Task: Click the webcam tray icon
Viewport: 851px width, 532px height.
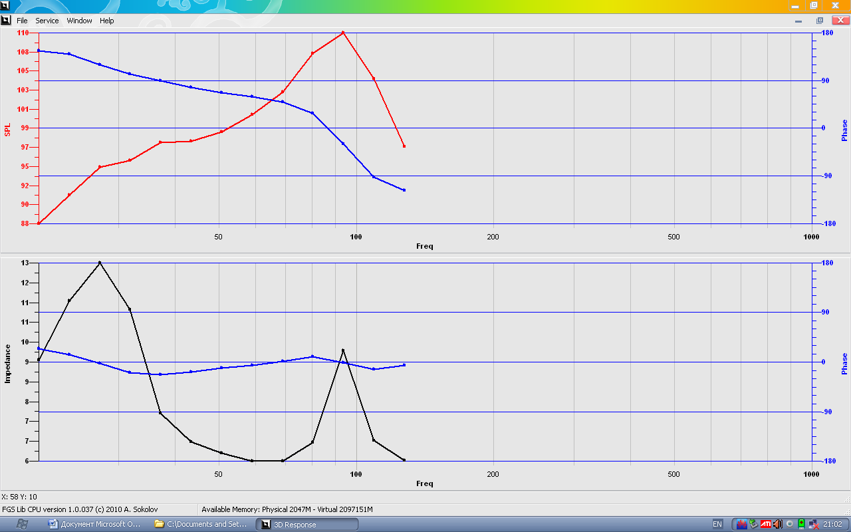Action: [790, 524]
